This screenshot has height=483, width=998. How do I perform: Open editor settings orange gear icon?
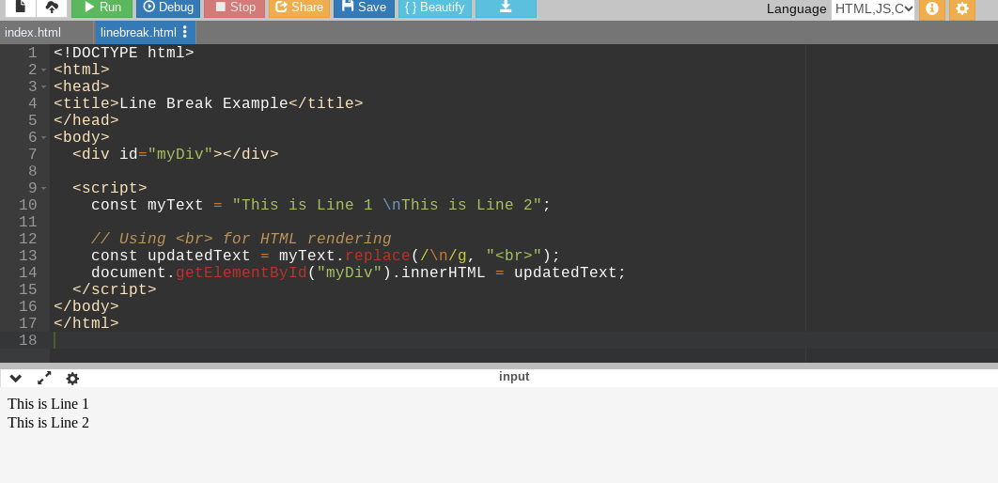pyautogui.click(x=962, y=8)
